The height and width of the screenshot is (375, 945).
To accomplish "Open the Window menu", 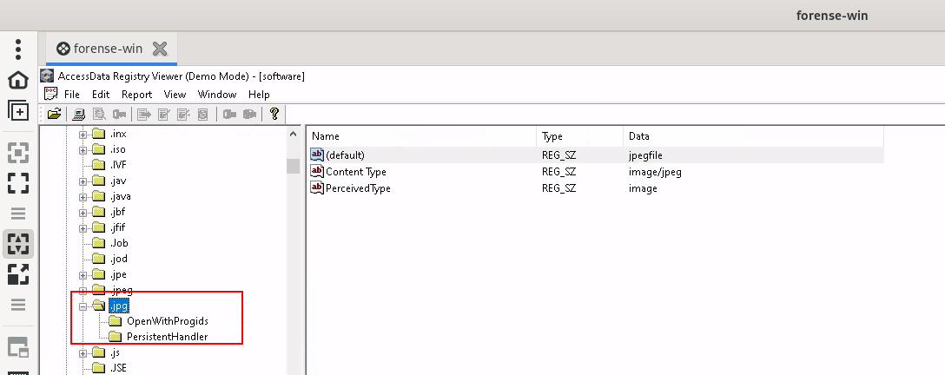I will click(217, 95).
